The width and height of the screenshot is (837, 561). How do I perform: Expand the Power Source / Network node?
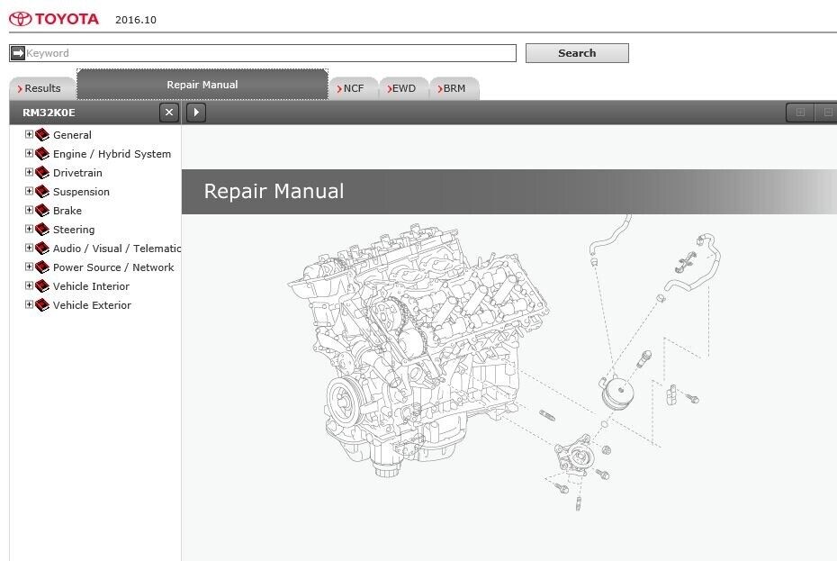(x=29, y=267)
